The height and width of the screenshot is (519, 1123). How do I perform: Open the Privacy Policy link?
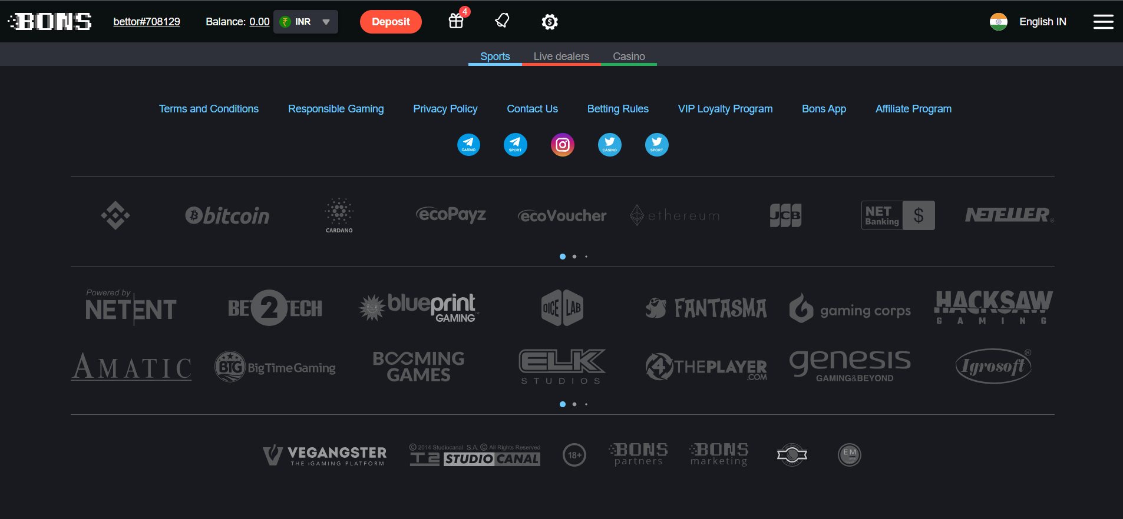tap(445, 109)
